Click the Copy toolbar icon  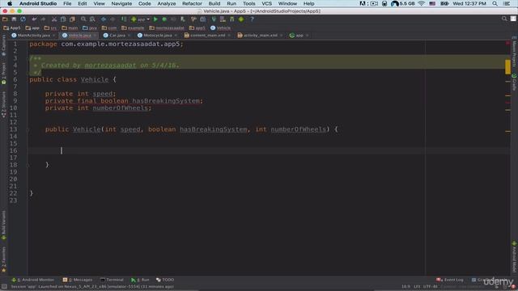[x=63, y=19]
